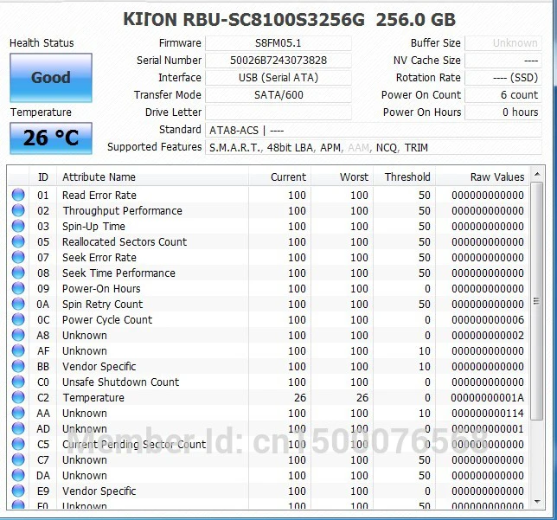Click the status orb for Unsafe Shutdown Count
557x520 pixels.
pos(18,382)
